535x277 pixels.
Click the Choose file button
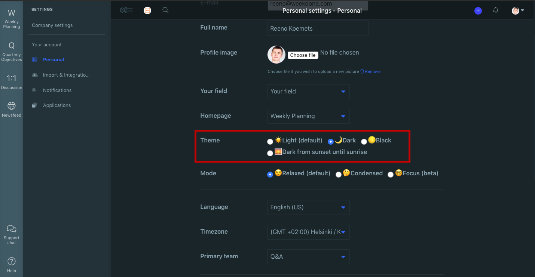[x=303, y=55]
